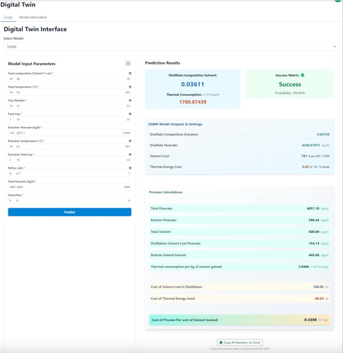Click the green Success Metric checkmark icon

(x=303, y=75)
